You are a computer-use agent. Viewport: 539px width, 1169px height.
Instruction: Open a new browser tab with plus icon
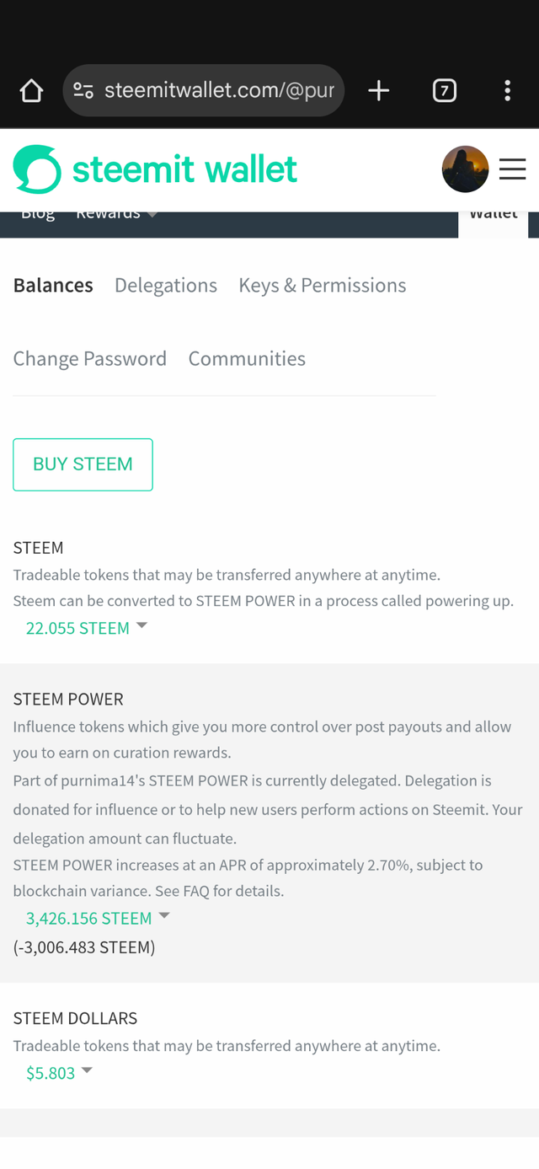[x=379, y=90]
